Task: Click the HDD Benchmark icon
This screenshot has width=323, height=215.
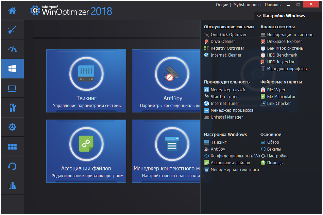Action: pyautogui.click(x=263, y=55)
